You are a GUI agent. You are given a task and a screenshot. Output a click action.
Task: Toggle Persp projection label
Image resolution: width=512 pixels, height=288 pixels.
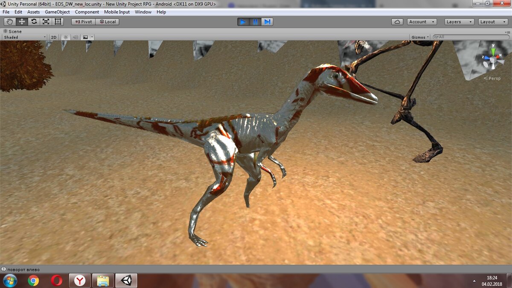(x=492, y=79)
